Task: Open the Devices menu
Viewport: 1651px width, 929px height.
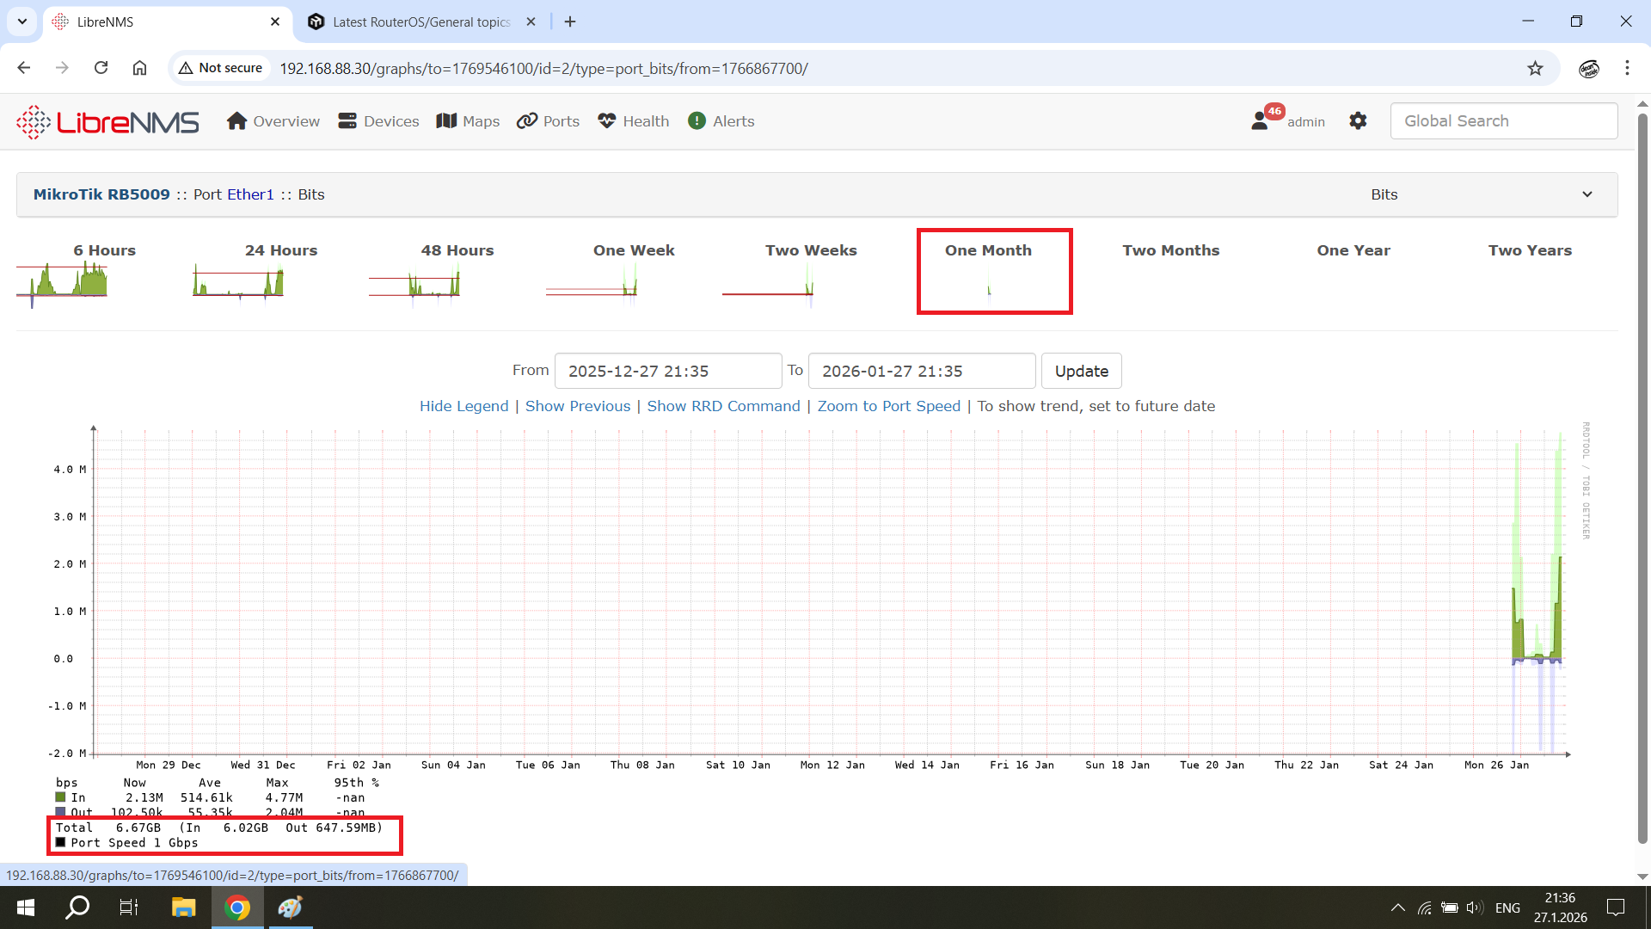Action: [378, 121]
